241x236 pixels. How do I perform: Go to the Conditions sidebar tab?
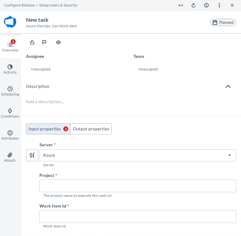point(10,113)
